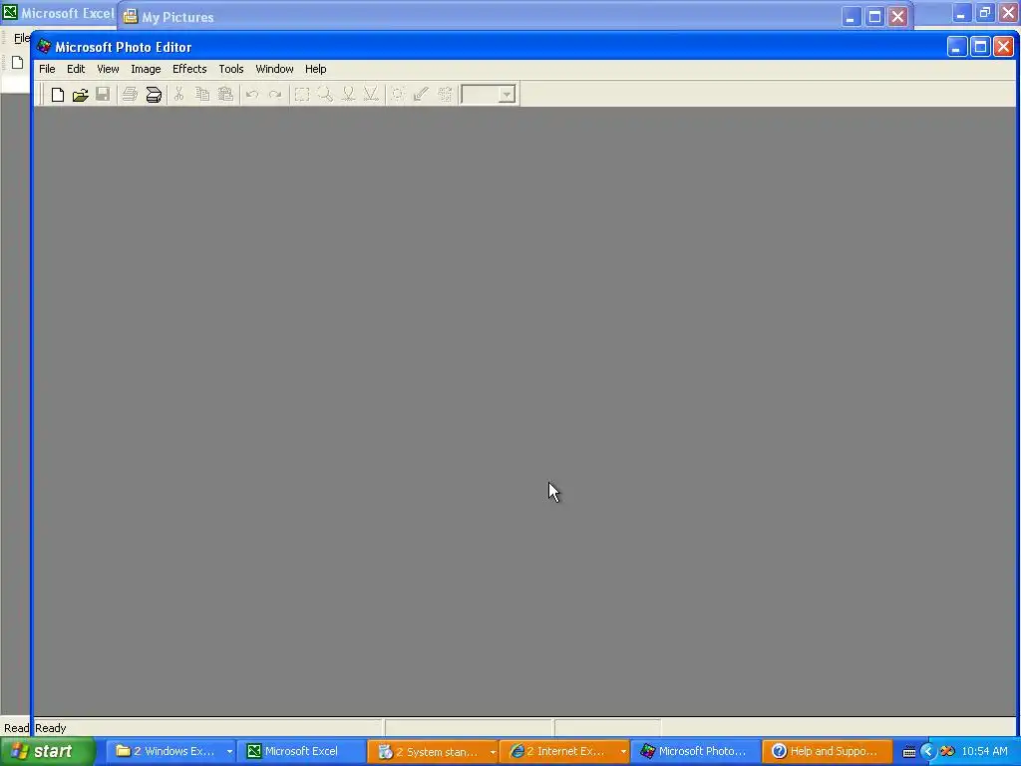1021x766 pixels.
Task: Close the Microsoft Photo Editor window
Action: [1003, 47]
